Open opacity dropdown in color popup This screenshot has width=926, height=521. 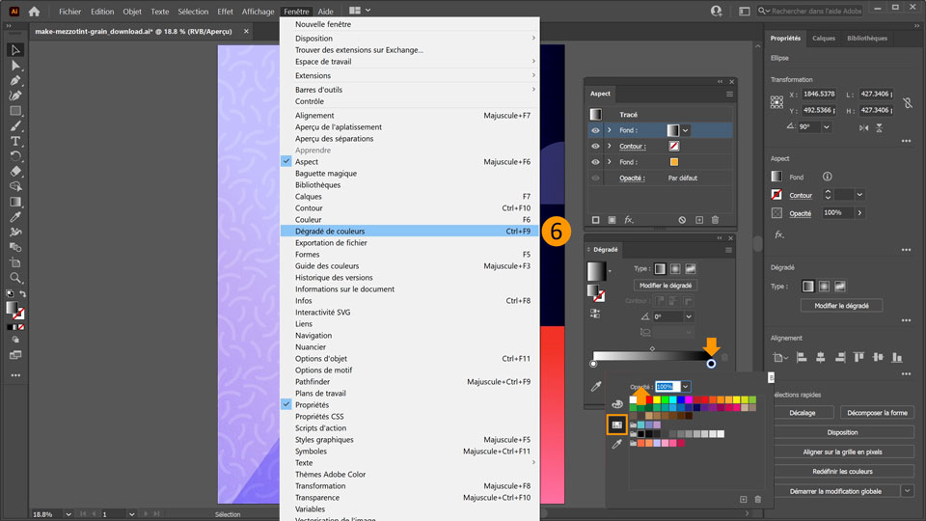[685, 387]
